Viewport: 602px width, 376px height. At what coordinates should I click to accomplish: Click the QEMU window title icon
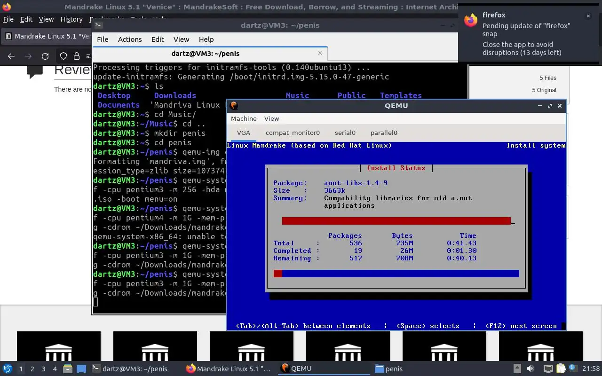[x=234, y=106]
